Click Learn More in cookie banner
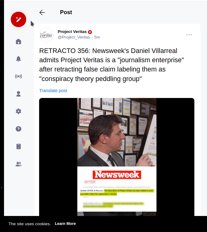 click(x=65, y=224)
